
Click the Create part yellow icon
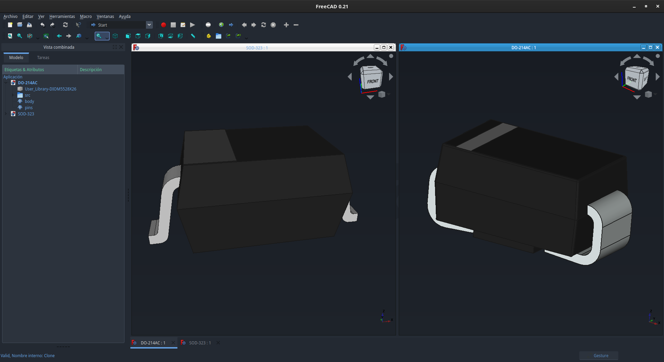pyautogui.click(x=209, y=36)
